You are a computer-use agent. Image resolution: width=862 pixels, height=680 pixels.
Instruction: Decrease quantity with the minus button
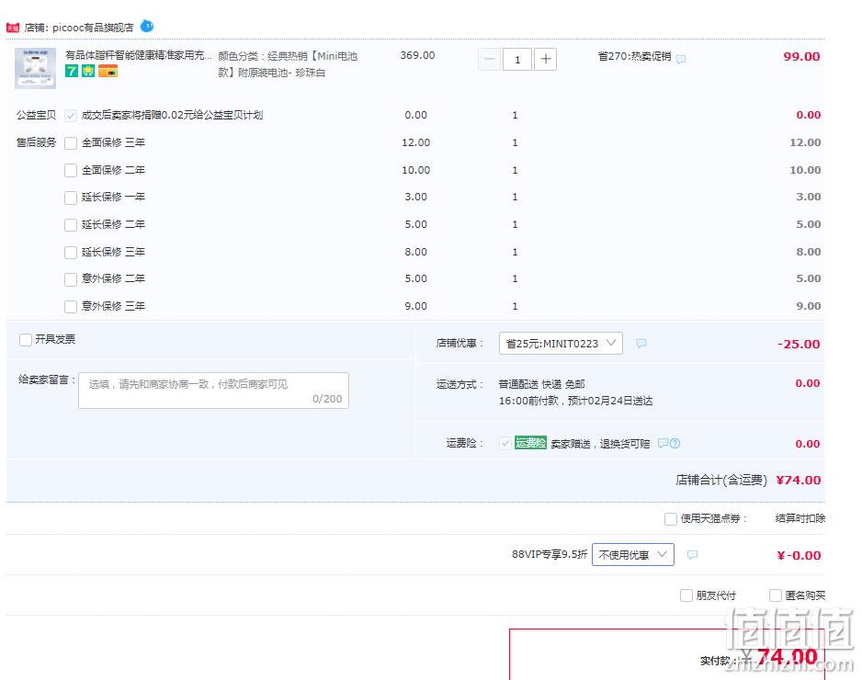[x=489, y=59]
